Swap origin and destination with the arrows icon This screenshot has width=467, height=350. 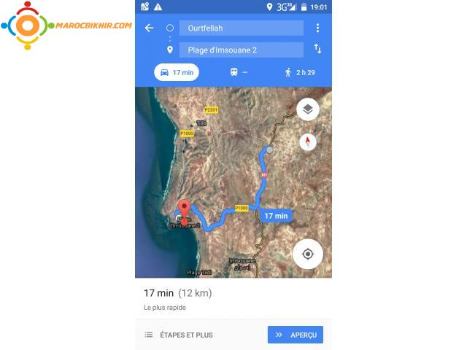click(x=318, y=49)
